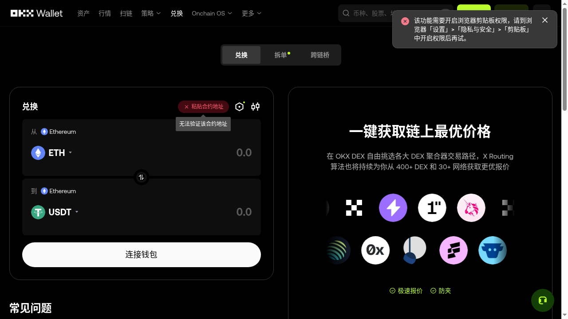Click the ETH token logo
This screenshot has width=568, height=319.
(38, 153)
